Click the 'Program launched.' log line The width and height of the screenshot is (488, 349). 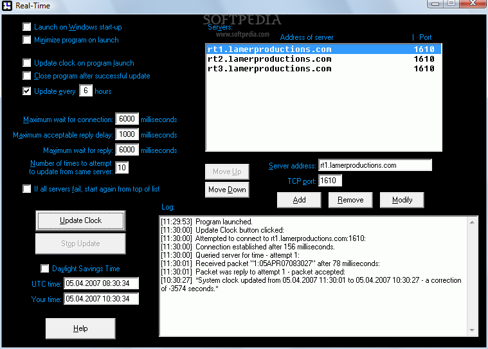coord(206,222)
